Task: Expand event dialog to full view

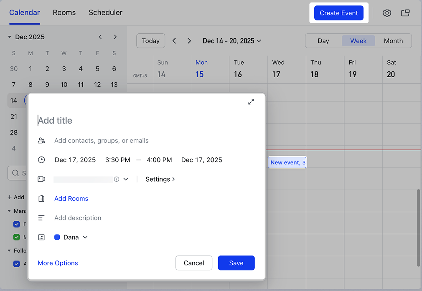Action: 251,102
